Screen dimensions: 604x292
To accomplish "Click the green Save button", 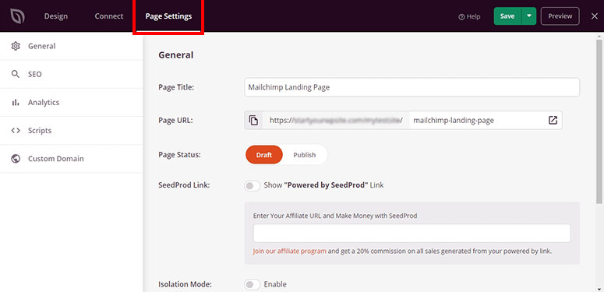I will (x=507, y=16).
